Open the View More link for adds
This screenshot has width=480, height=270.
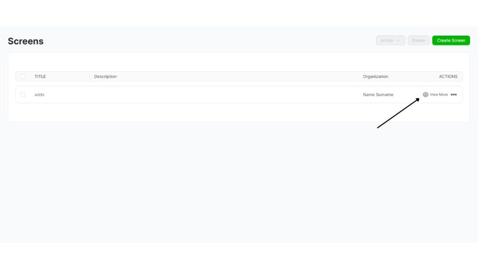(x=438, y=95)
